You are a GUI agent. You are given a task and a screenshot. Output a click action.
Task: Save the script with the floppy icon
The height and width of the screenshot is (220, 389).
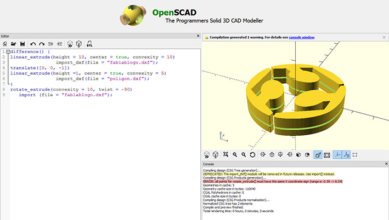(x=22, y=44)
